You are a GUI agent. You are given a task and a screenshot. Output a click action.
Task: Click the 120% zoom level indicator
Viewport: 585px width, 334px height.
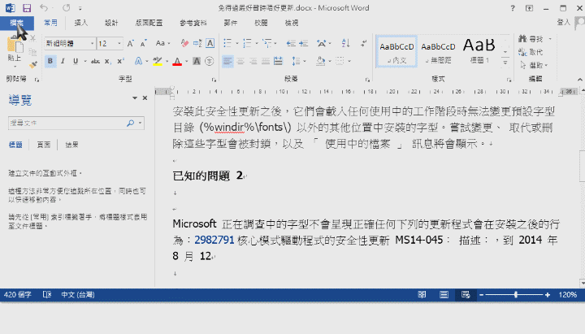pyautogui.click(x=568, y=295)
